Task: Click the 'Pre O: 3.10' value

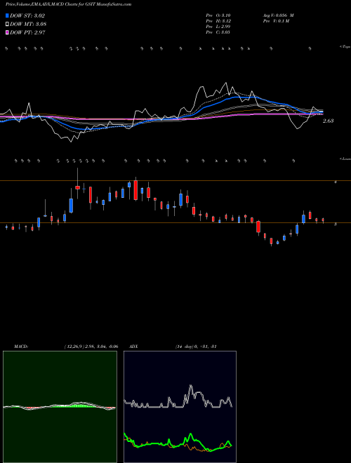Action: coord(218,15)
